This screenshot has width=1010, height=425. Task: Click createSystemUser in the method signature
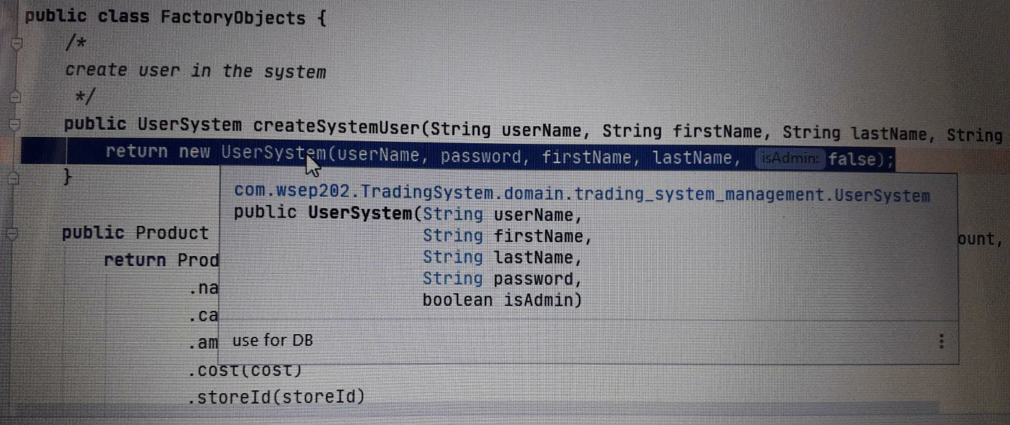(x=336, y=127)
